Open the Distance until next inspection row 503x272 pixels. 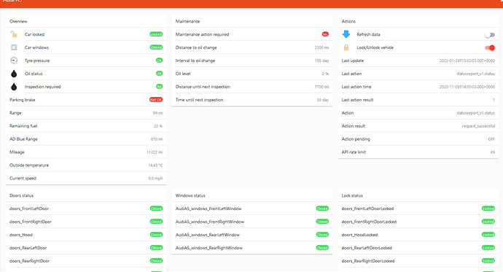pos(252,87)
